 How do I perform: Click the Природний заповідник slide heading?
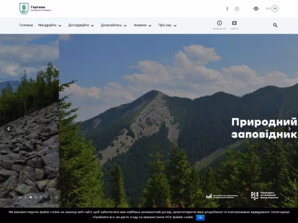(x=264, y=128)
